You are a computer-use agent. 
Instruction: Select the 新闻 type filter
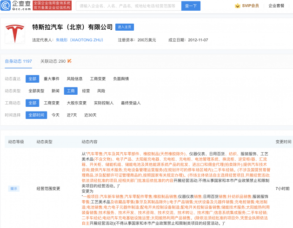pyautogui.click(x=55, y=91)
